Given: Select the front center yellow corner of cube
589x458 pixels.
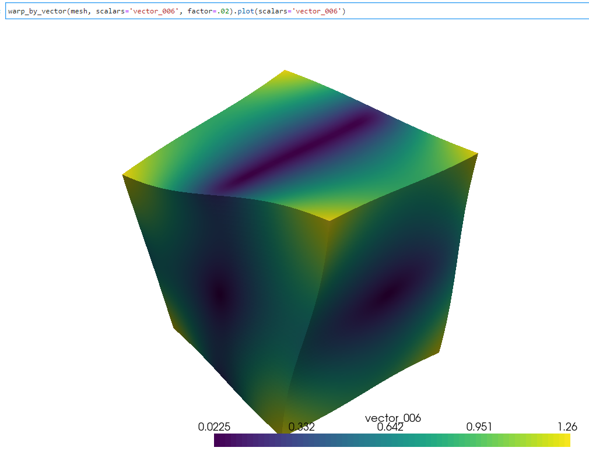Looking at the screenshot, I should tap(329, 218).
